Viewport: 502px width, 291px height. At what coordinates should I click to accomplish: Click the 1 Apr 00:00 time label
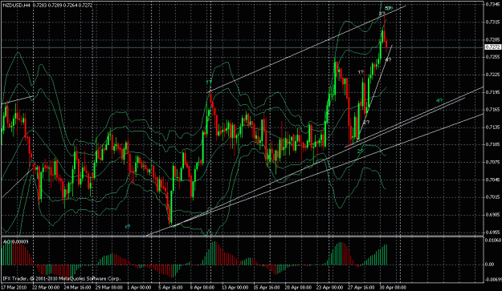pyautogui.click(x=139, y=288)
